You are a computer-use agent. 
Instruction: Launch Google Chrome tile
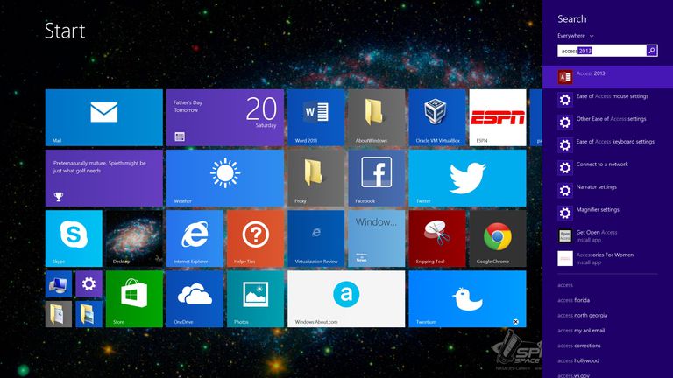pyautogui.click(x=498, y=238)
